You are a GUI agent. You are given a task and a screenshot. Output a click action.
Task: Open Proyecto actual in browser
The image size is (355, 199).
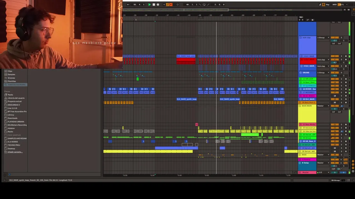point(14,101)
